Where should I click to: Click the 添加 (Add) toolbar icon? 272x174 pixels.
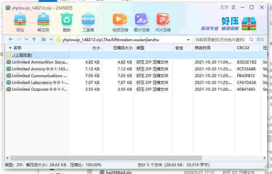pyautogui.click(x=20, y=22)
